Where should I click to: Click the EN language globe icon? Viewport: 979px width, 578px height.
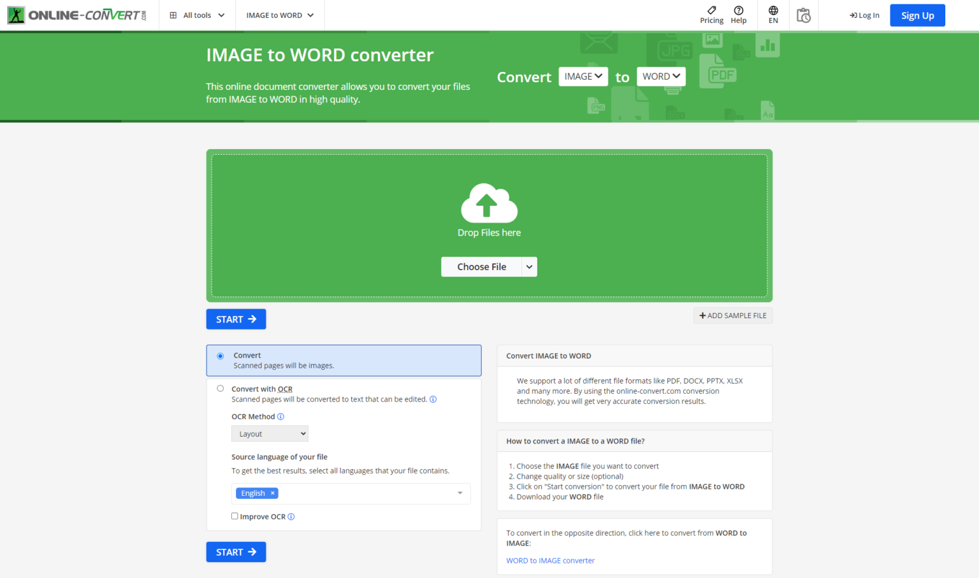[772, 11]
